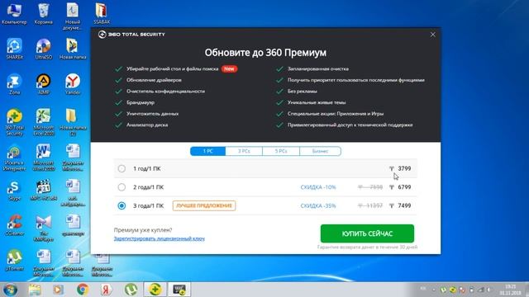Open the license key registration link
This screenshot has height=297, width=529.
point(160,238)
